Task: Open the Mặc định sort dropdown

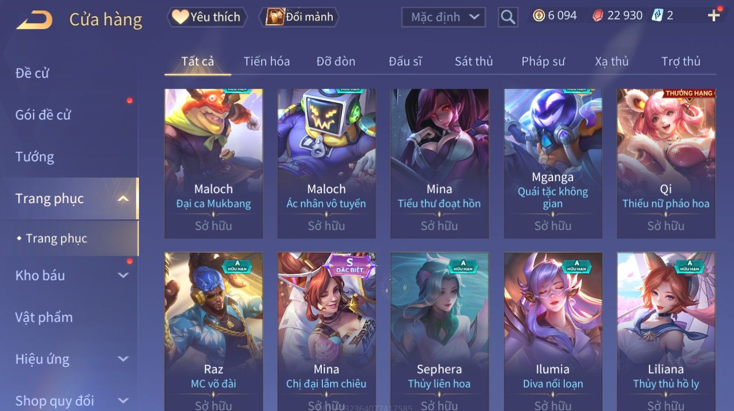Action: [x=443, y=18]
